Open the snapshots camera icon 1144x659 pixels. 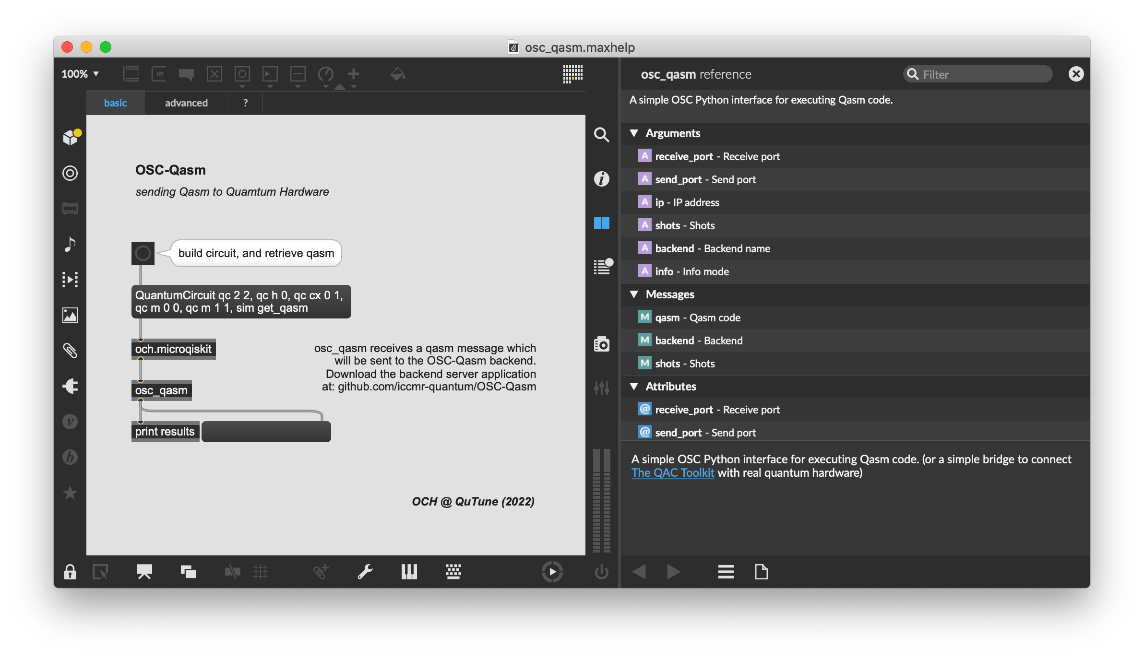click(601, 344)
